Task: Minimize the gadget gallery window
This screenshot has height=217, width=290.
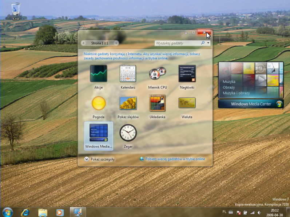Action: pos(186,32)
